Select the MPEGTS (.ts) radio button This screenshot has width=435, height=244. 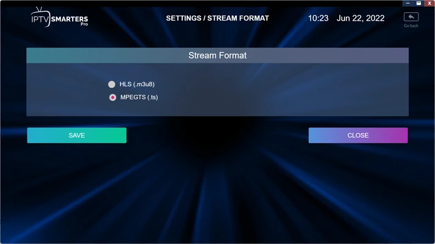(113, 98)
